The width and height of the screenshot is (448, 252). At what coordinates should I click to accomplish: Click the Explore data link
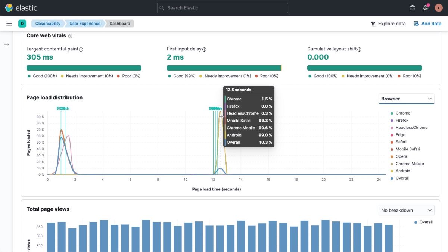392,23
